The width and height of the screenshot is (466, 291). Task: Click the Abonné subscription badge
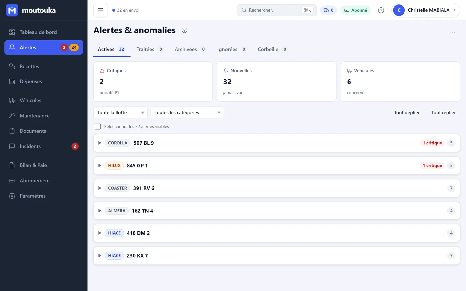point(355,10)
